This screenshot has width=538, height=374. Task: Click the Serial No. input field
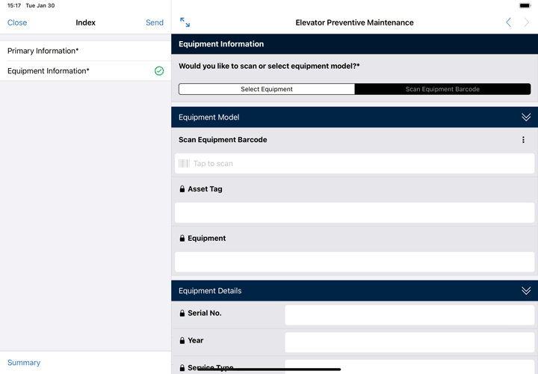click(409, 315)
